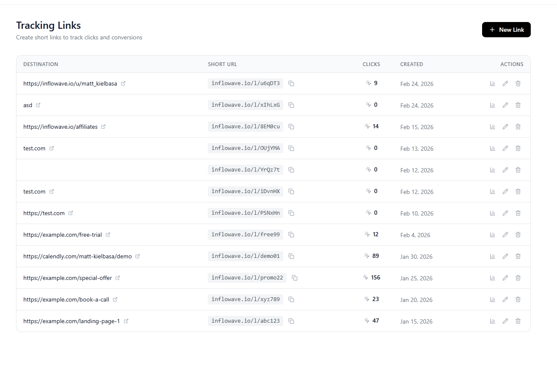Open analytics for the abc123 link
This screenshot has width=557, height=368.
tap(492, 321)
